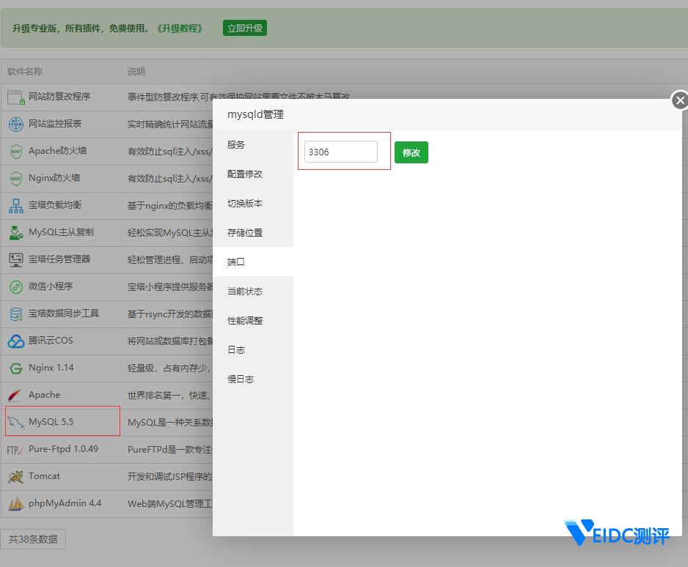Click the 网站防篡改程序 plugin icon
This screenshot has width=688, height=567.
pyautogui.click(x=16, y=97)
